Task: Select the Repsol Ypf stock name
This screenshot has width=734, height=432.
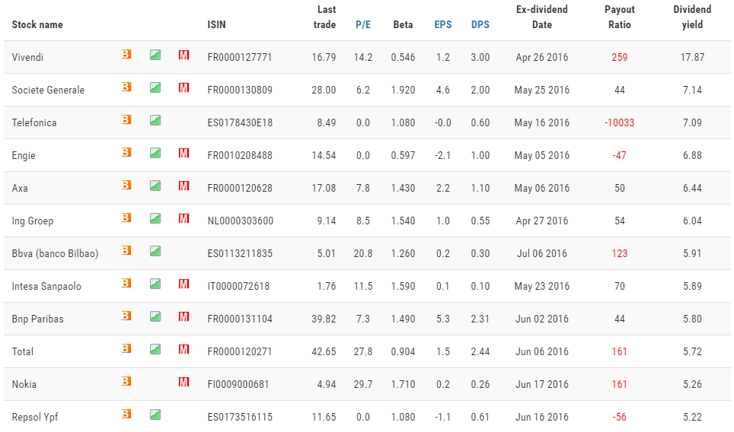Action: (x=34, y=418)
